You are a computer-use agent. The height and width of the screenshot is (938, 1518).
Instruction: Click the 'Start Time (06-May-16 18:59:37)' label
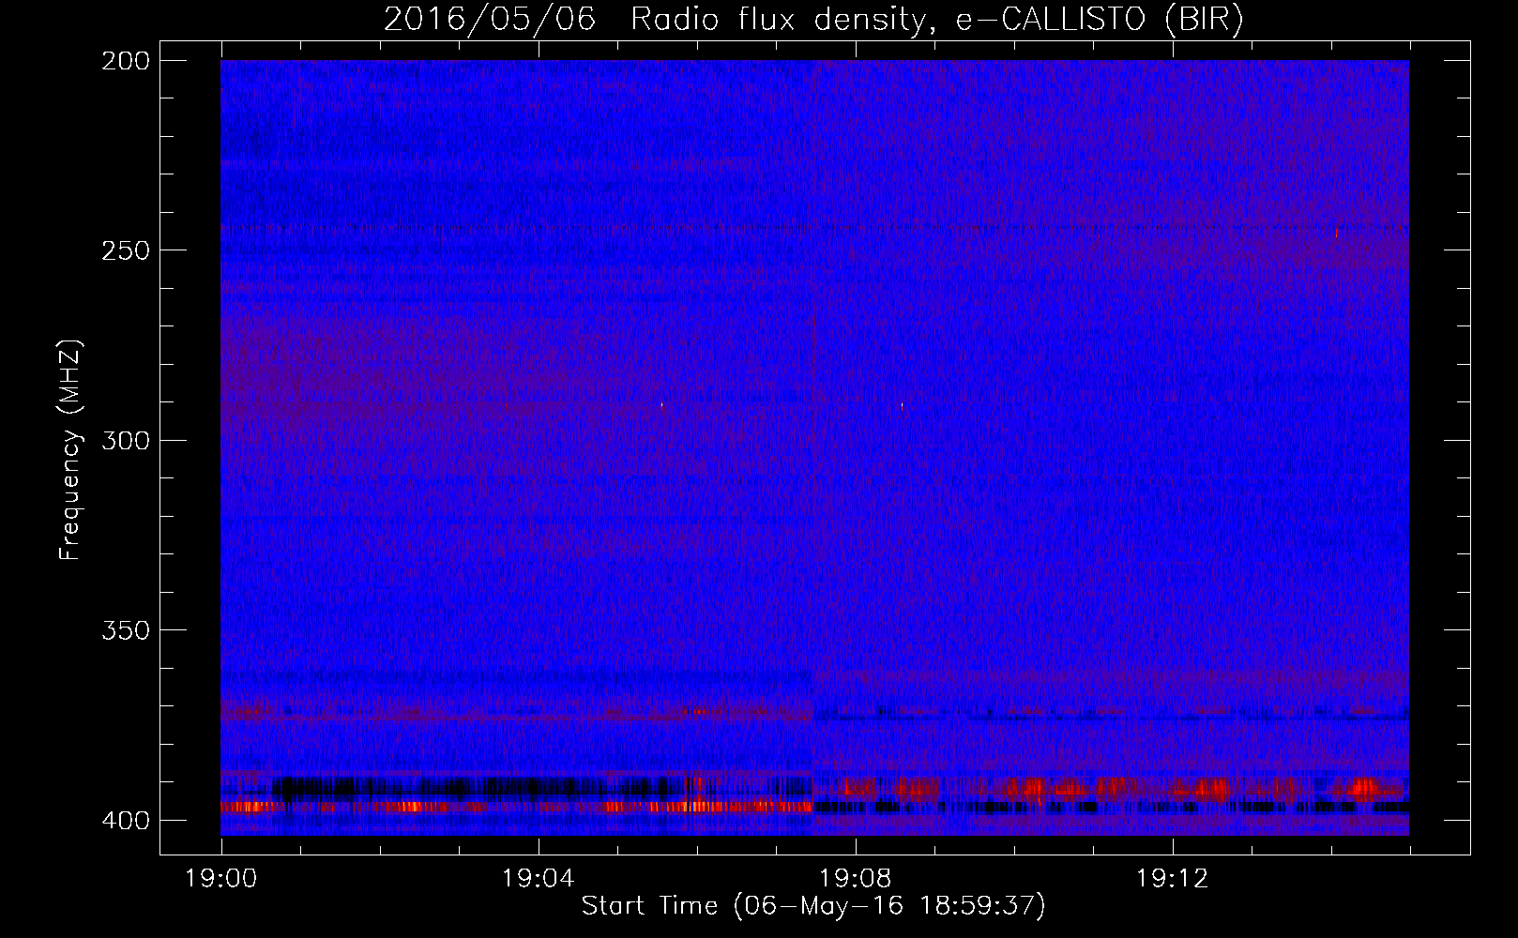click(813, 906)
